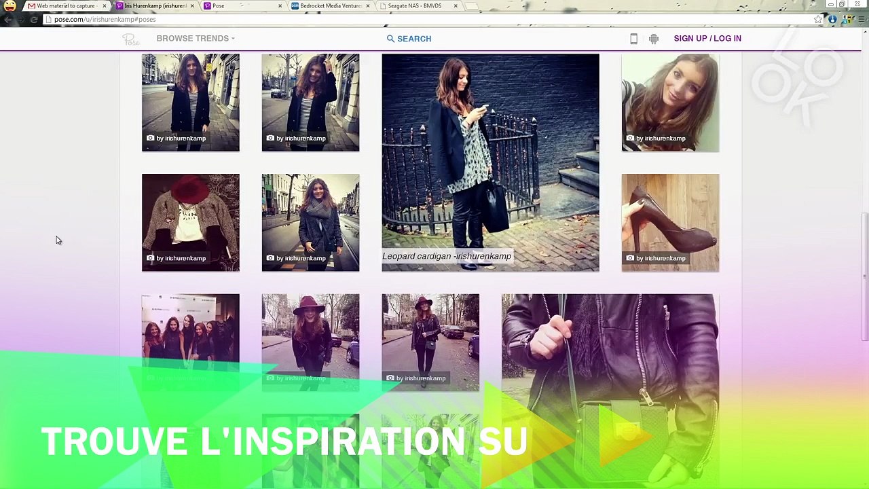Open the red hat and jacket flat-lay photo
The height and width of the screenshot is (489, 869).
click(x=191, y=223)
